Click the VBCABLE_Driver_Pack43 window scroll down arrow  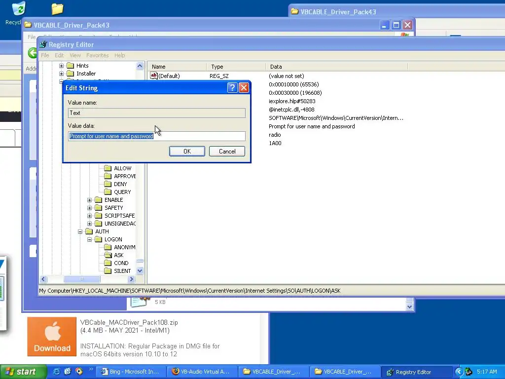(x=410, y=307)
